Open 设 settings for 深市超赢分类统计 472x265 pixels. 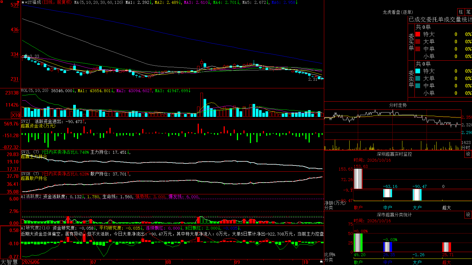click(x=468, y=215)
